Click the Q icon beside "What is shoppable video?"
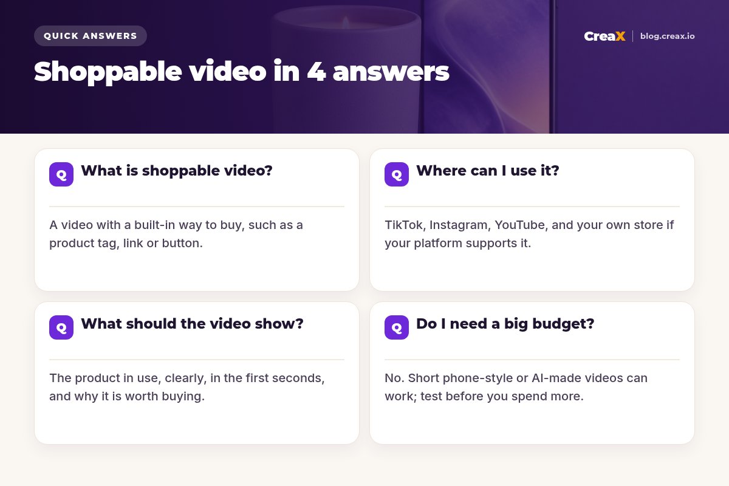 pos(61,174)
